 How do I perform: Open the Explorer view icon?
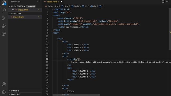(4, 3)
